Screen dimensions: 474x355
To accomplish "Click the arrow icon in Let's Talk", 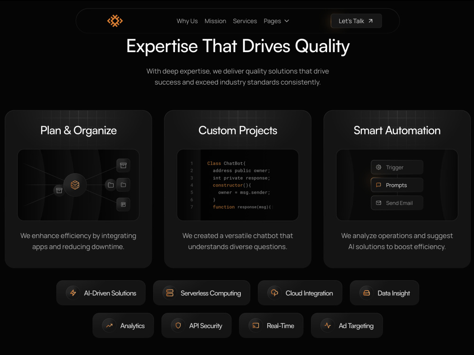I will [371, 21].
